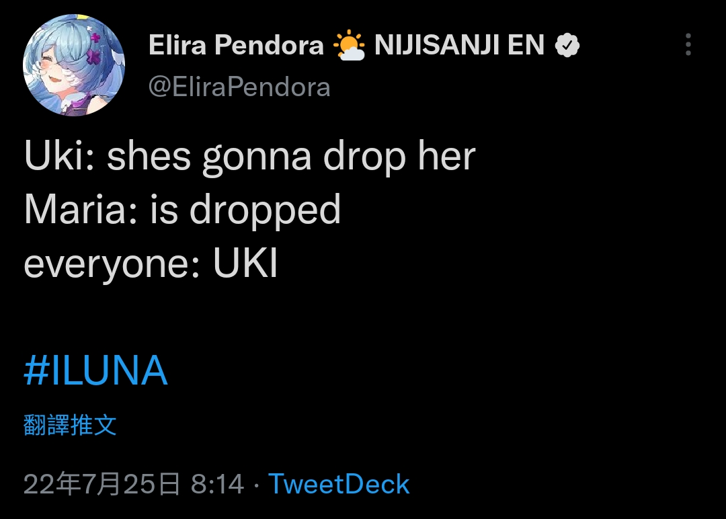Select the line 'everyone: UKI'
This screenshot has height=519, width=726.
(151, 264)
